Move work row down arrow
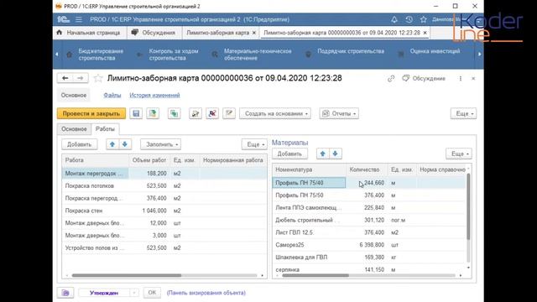Image resolution: width=537 pixels, height=302 pixels. pos(125,144)
